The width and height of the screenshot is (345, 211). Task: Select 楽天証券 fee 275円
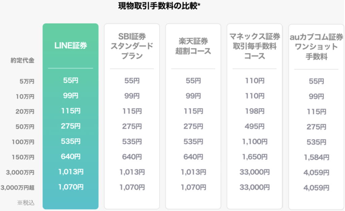[193, 126]
